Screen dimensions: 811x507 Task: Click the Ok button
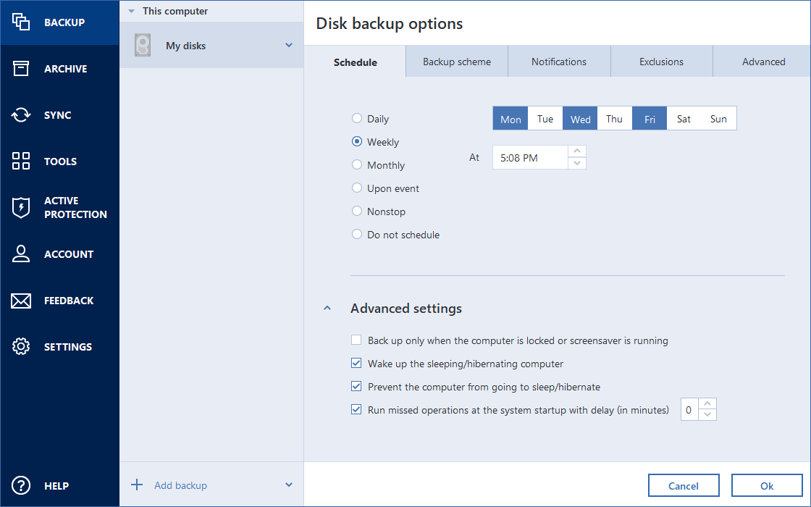point(767,486)
